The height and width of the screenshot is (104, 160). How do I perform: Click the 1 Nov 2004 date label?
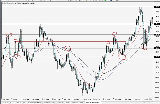coord(117,99)
